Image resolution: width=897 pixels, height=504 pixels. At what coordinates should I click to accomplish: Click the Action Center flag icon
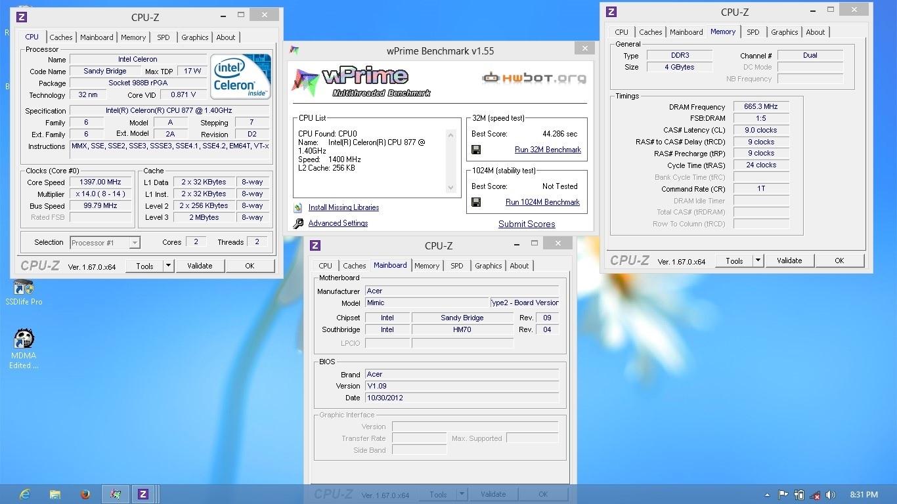click(783, 495)
